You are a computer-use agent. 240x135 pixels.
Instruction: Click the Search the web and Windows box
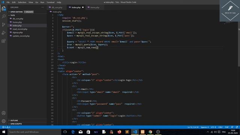pyautogui.click(x=34, y=132)
